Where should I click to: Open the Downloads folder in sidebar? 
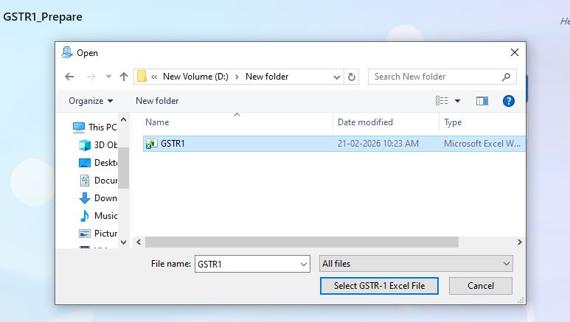(x=105, y=198)
